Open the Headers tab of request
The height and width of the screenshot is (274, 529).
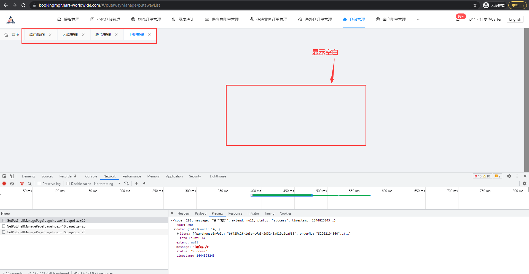(184, 213)
